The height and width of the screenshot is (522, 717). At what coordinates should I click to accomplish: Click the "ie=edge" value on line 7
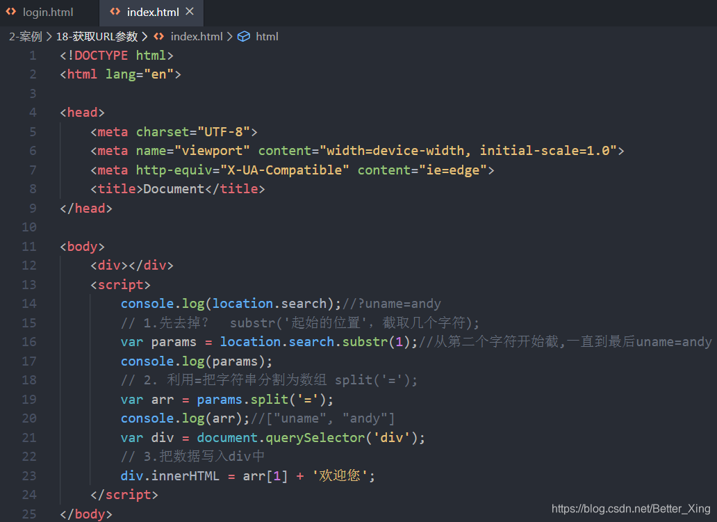[x=453, y=170]
